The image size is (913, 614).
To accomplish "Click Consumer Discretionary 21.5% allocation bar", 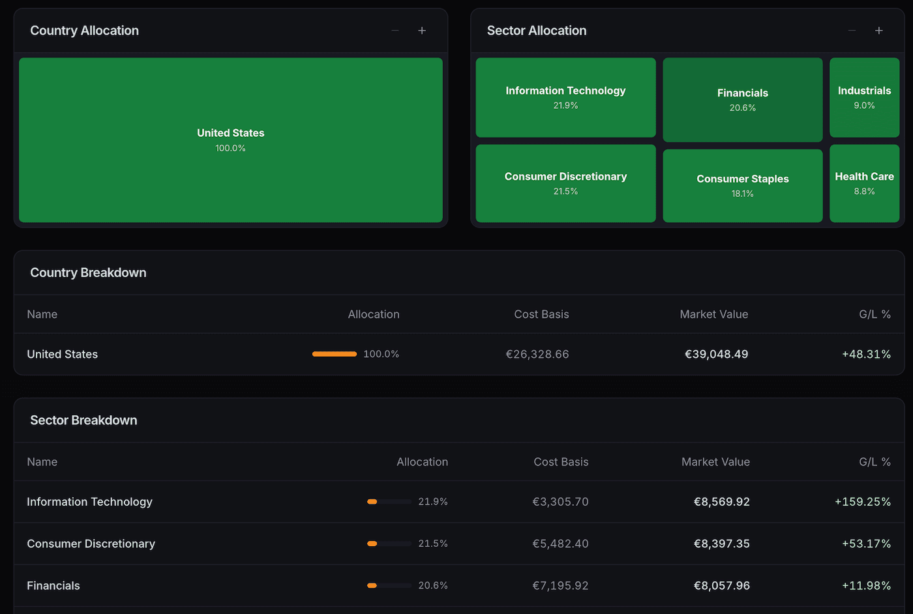I will [x=389, y=544].
